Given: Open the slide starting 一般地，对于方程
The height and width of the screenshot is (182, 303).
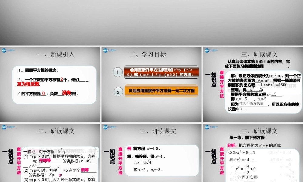Looking at the screenshot, I should pyautogui.click(x=50, y=153).
